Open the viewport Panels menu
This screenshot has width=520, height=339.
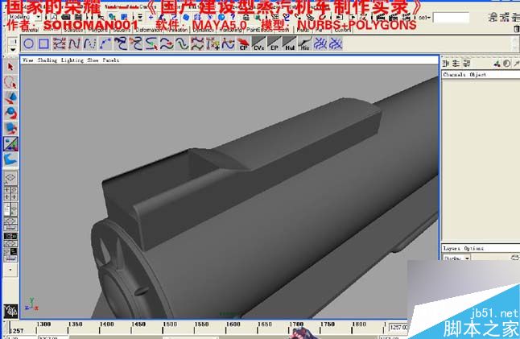coord(111,60)
